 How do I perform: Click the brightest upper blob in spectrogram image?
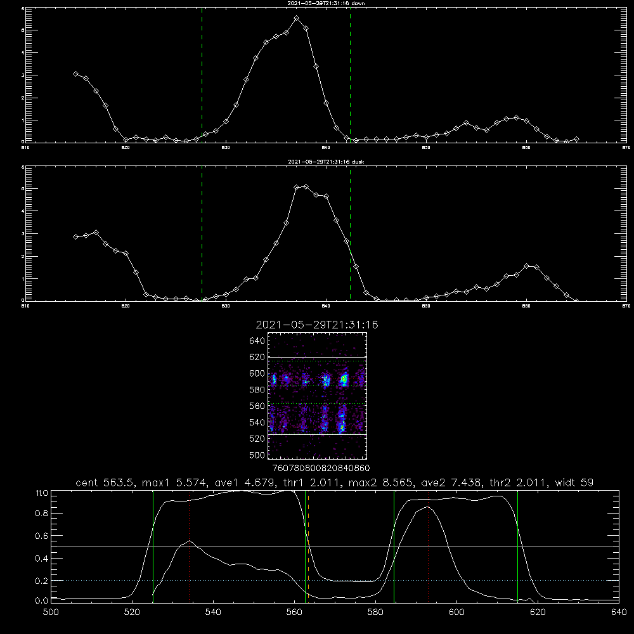(x=344, y=380)
